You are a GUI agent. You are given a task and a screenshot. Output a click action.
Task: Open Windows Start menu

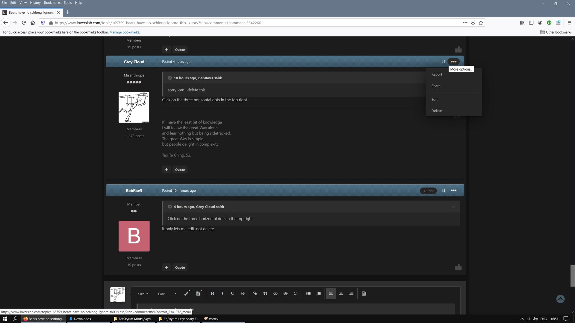(x=5, y=319)
